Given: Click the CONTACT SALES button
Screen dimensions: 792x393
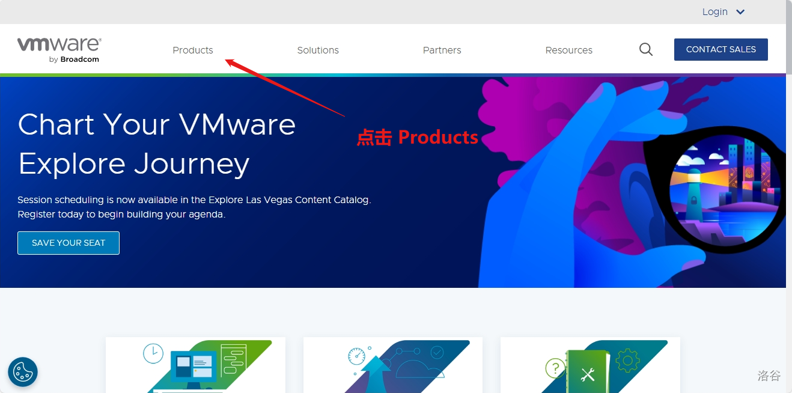Looking at the screenshot, I should [x=721, y=49].
